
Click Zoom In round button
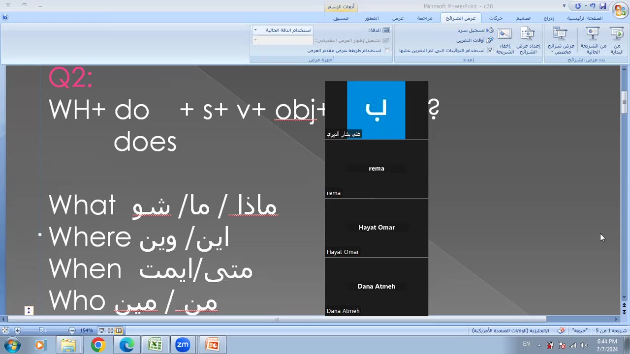(17, 331)
